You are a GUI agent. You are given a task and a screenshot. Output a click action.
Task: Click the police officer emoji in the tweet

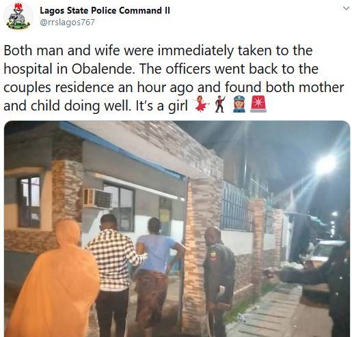click(239, 104)
